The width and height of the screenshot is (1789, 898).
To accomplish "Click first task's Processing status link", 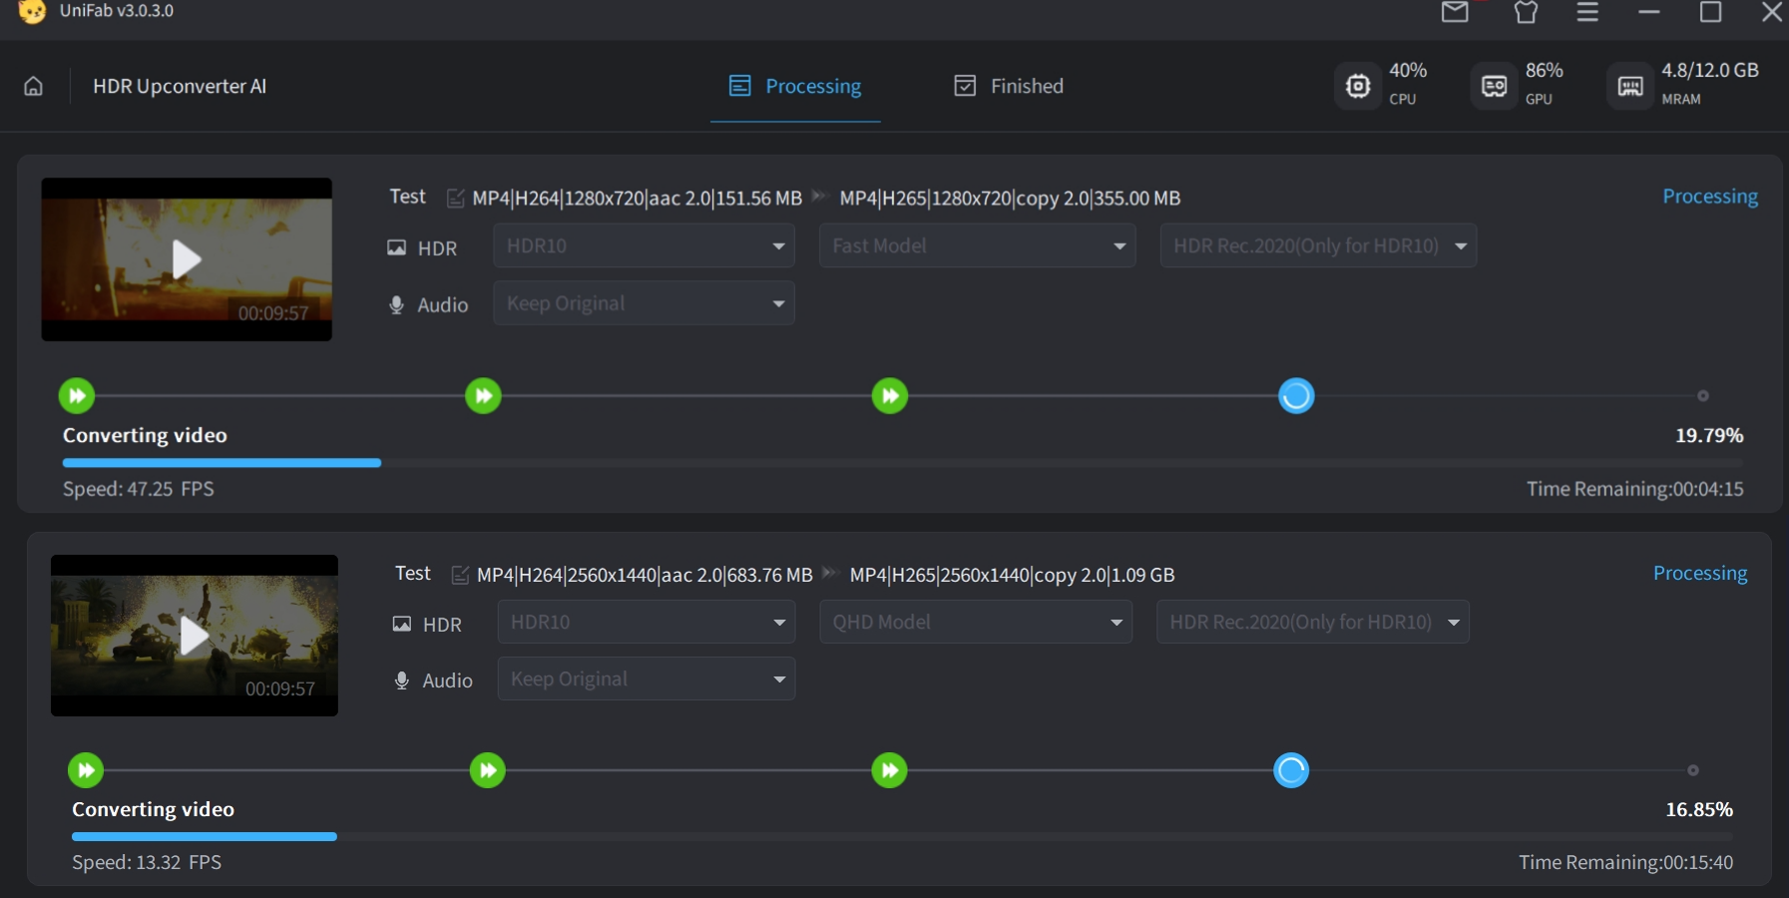I will pos(1709,197).
